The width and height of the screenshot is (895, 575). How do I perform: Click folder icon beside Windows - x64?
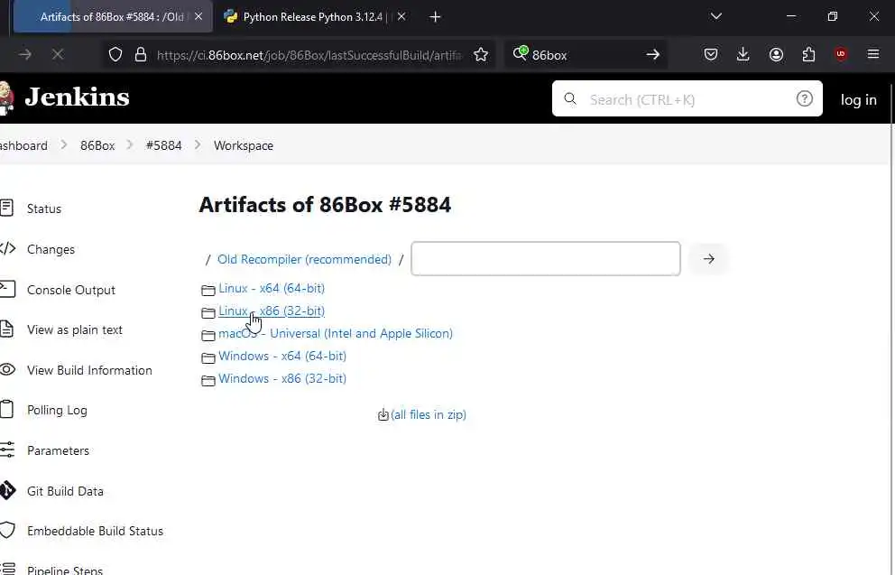click(x=208, y=357)
